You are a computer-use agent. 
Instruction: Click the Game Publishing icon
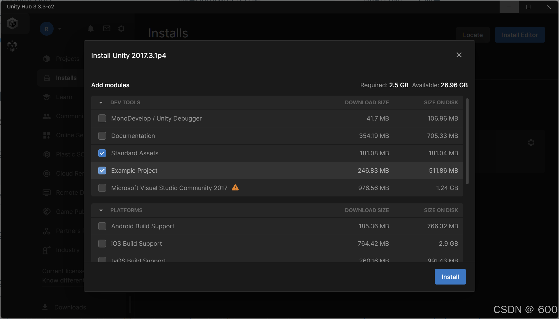pyautogui.click(x=47, y=212)
